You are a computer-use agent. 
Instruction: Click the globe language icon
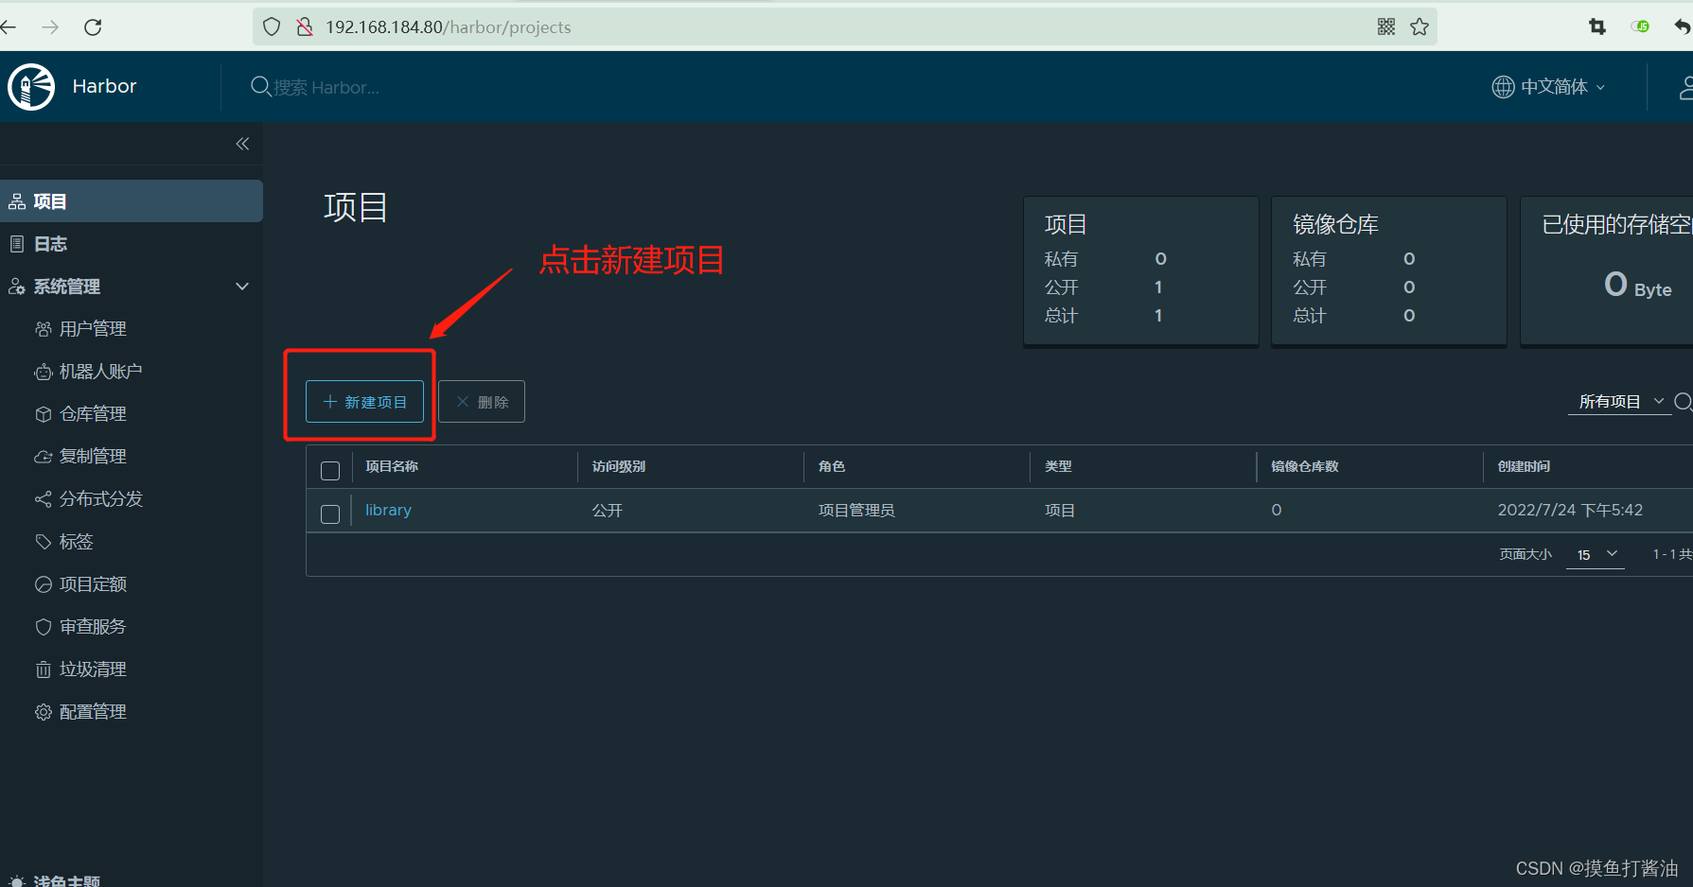click(x=1503, y=87)
